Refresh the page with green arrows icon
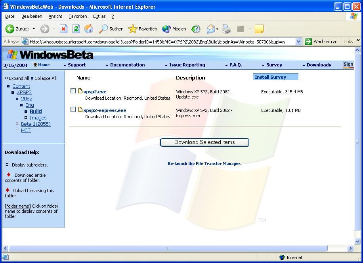The width and height of the screenshot is (363, 263). (x=76, y=29)
